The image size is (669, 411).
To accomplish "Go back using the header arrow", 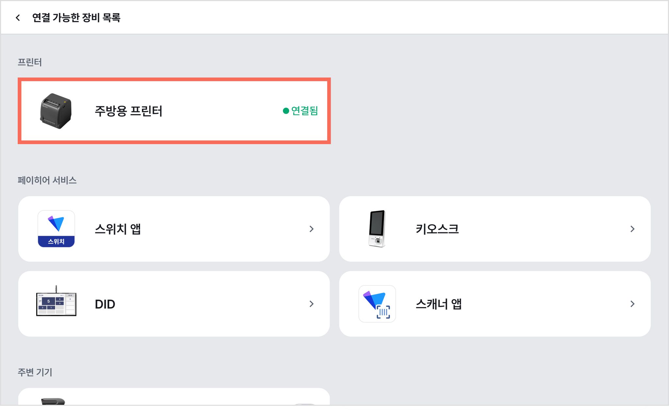I will (x=18, y=18).
